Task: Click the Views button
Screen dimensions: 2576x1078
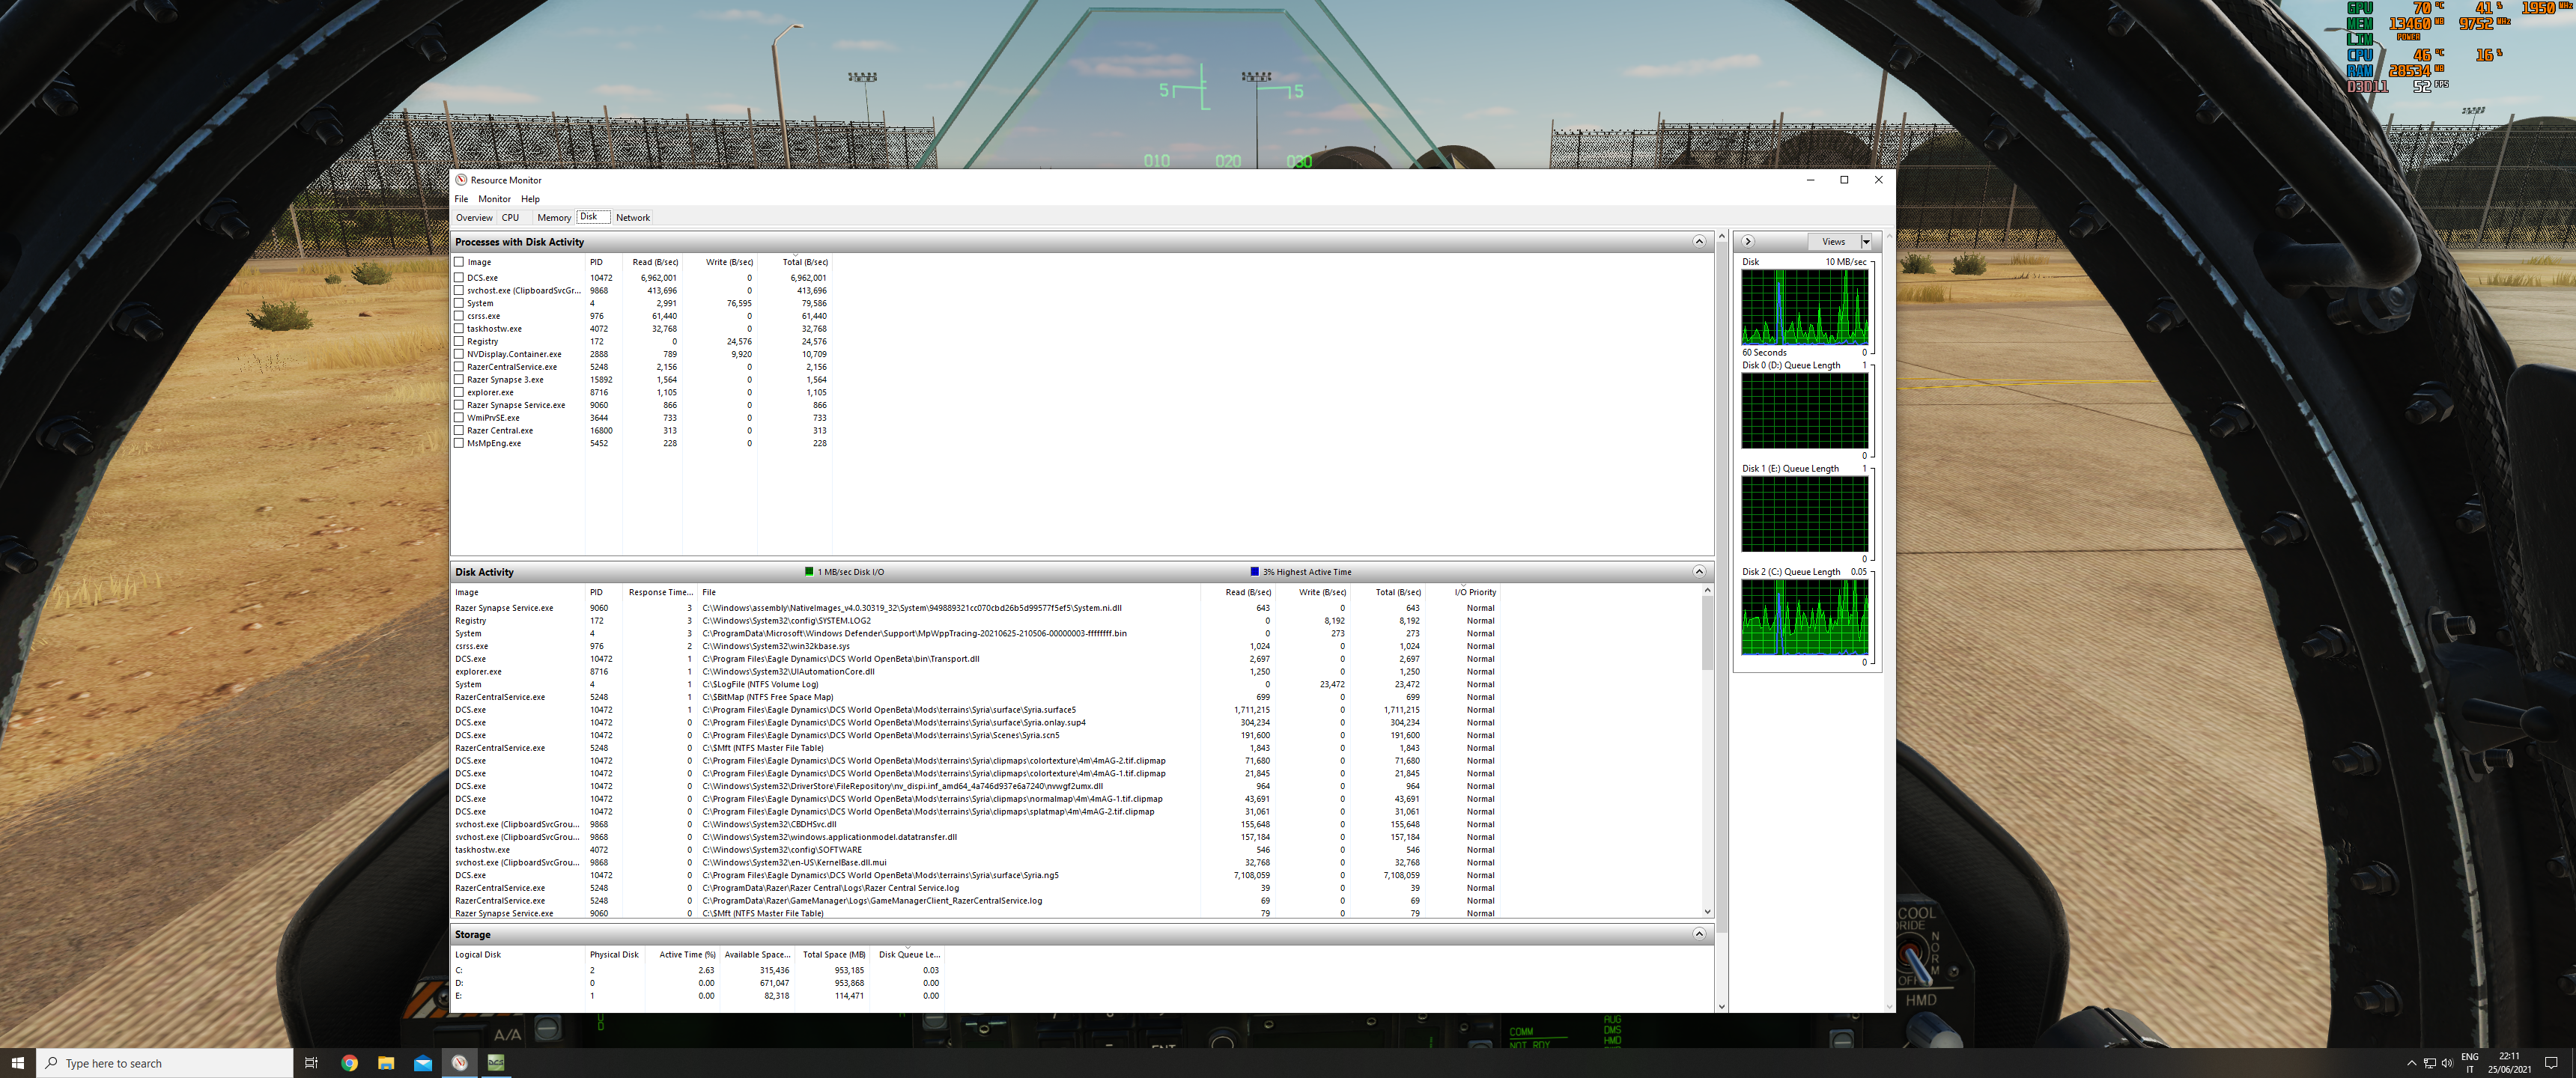Action: [1833, 241]
